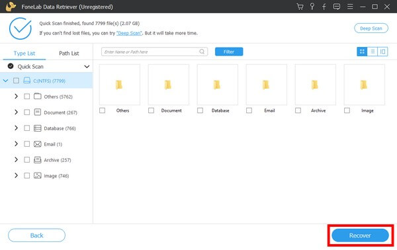Switch to detail preview view
The width and height of the screenshot is (397, 250).
[382, 52]
